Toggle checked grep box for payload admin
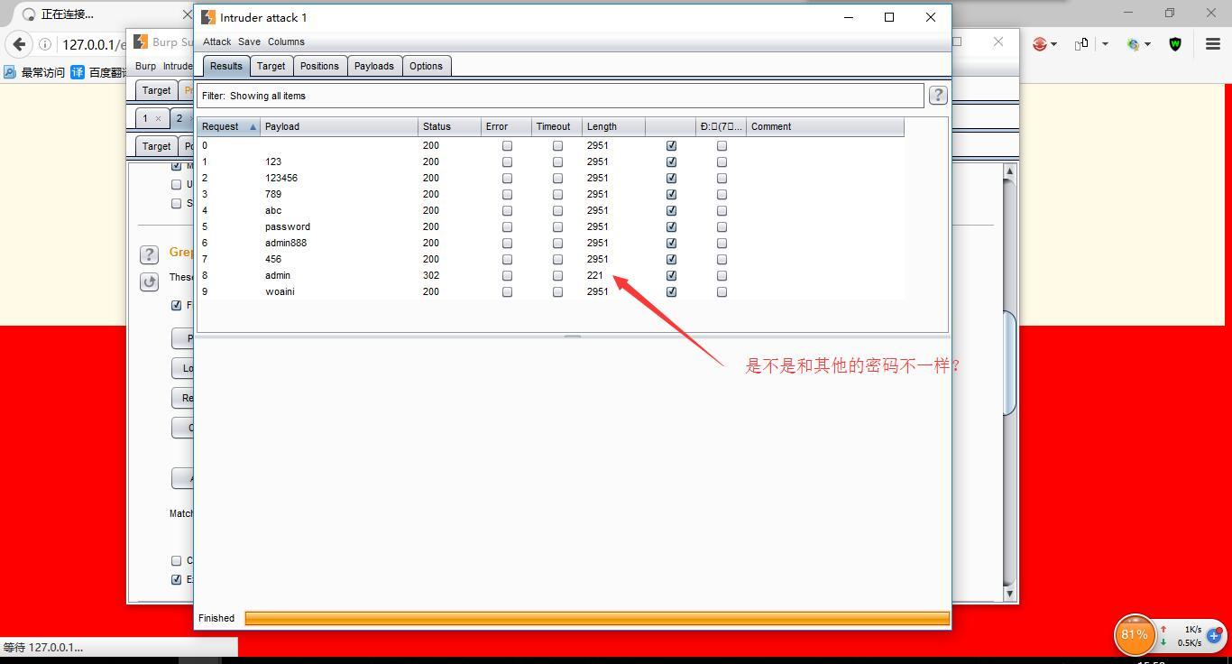The width and height of the screenshot is (1232, 664). click(671, 275)
